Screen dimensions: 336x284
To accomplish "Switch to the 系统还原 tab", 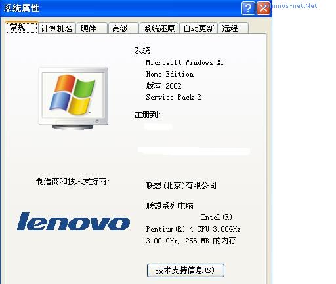I will [159, 28].
